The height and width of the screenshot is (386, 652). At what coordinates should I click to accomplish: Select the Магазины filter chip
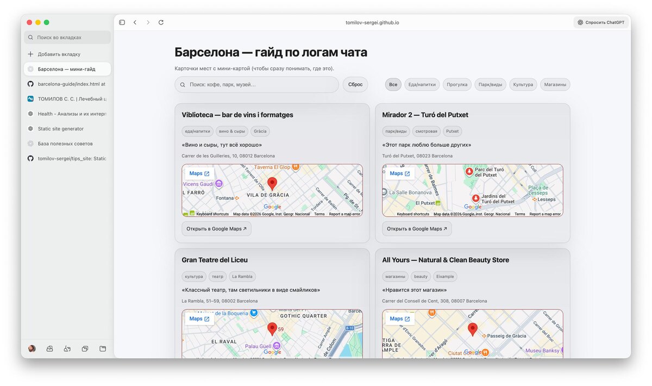point(555,85)
